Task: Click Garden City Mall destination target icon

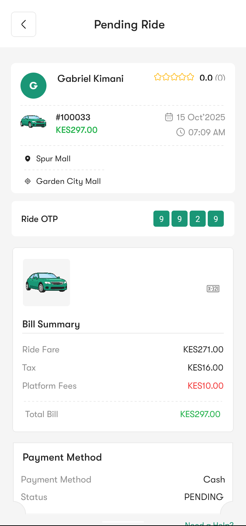Action: [28, 181]
